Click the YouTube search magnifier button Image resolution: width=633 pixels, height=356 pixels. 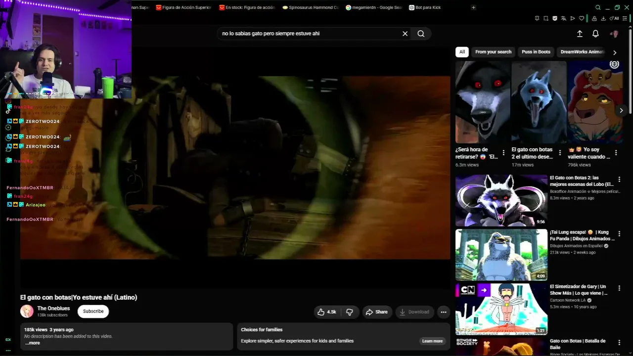[x=421, y=34]
